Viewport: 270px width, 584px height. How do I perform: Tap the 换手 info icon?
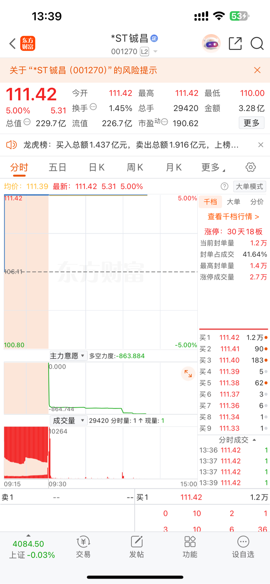click(x=93, y=107)
